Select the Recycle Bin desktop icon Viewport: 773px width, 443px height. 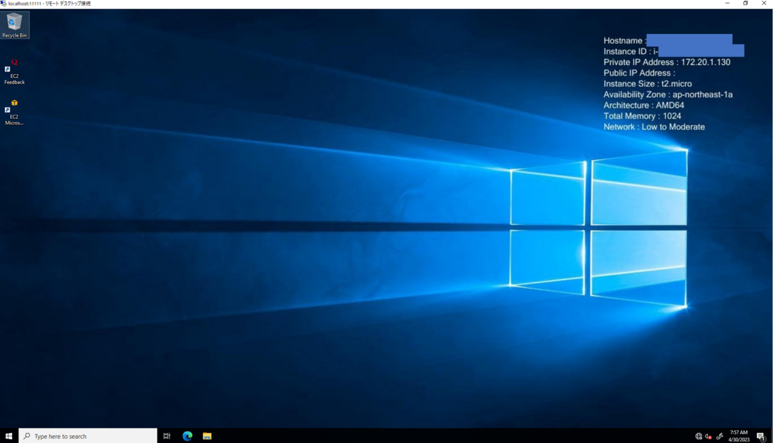14,25
